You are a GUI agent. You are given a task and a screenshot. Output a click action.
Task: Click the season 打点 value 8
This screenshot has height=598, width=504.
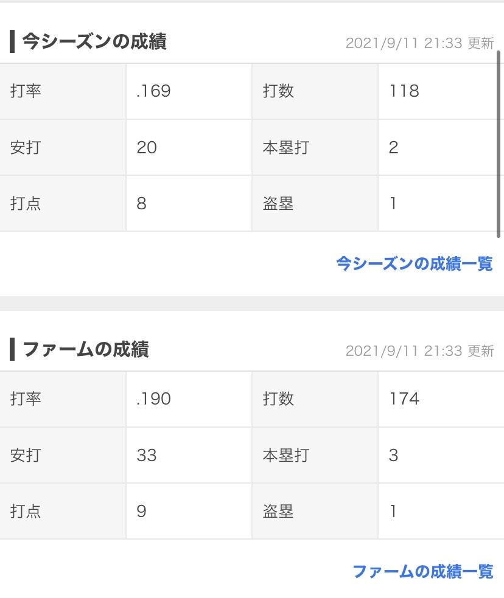(x=141, y=203)
